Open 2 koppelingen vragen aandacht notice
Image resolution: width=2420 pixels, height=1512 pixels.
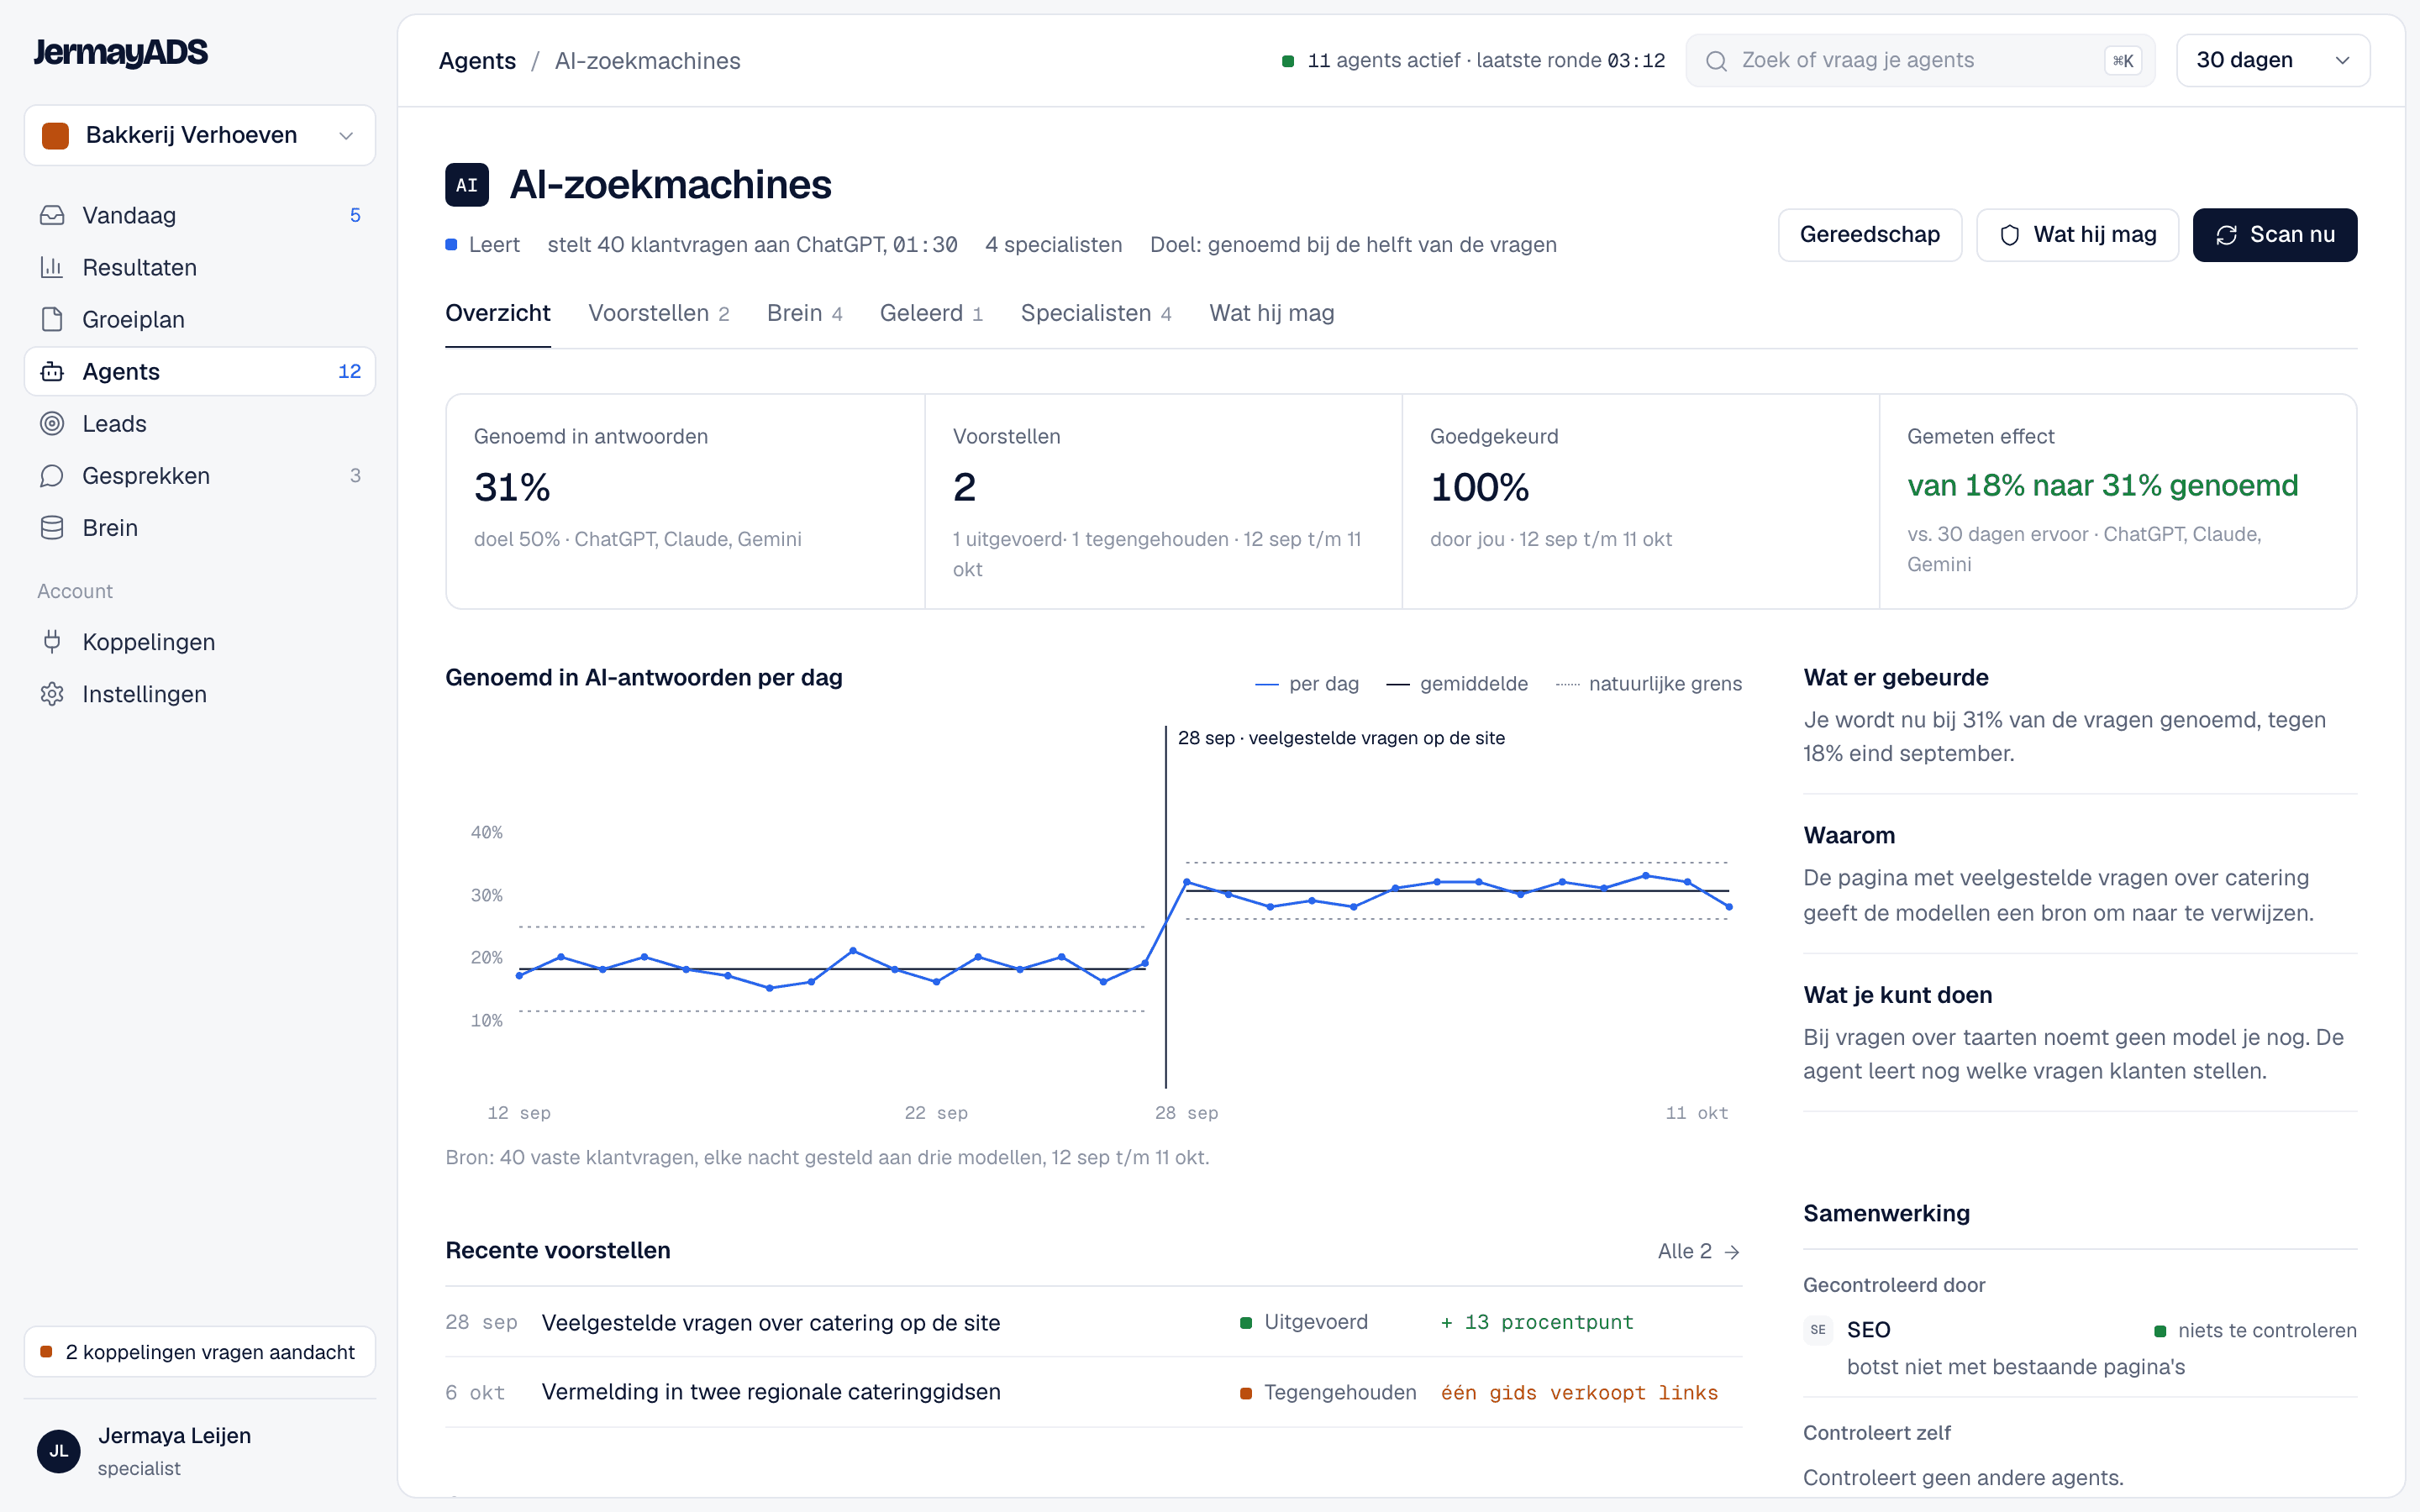pos(200,1351)
